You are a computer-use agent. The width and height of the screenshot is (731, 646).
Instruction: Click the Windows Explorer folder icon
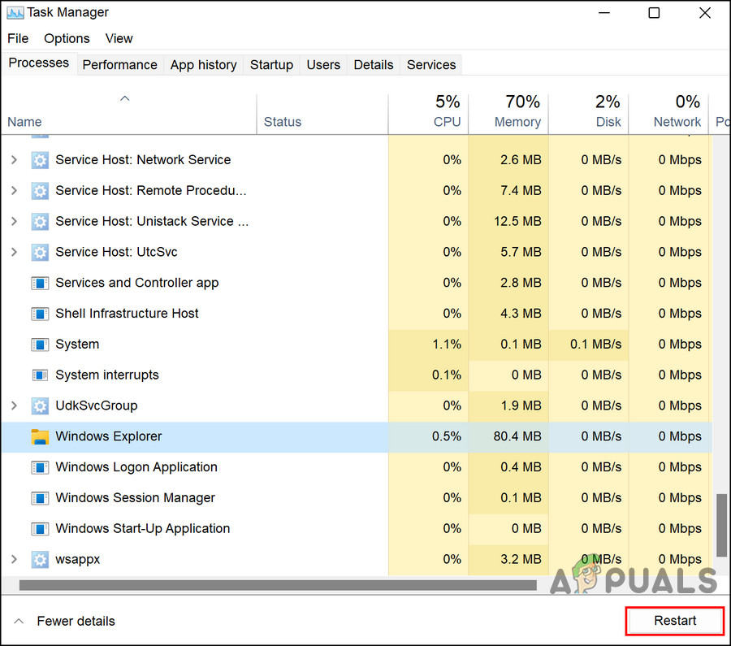pyautogui.click(x=40, y=437)
